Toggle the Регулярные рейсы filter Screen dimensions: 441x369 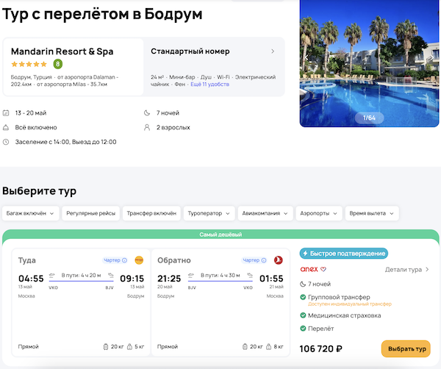coord(92,213)
